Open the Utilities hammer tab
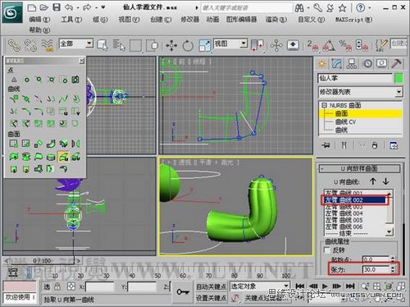This screenshot has height=307, width=410. 396,64
